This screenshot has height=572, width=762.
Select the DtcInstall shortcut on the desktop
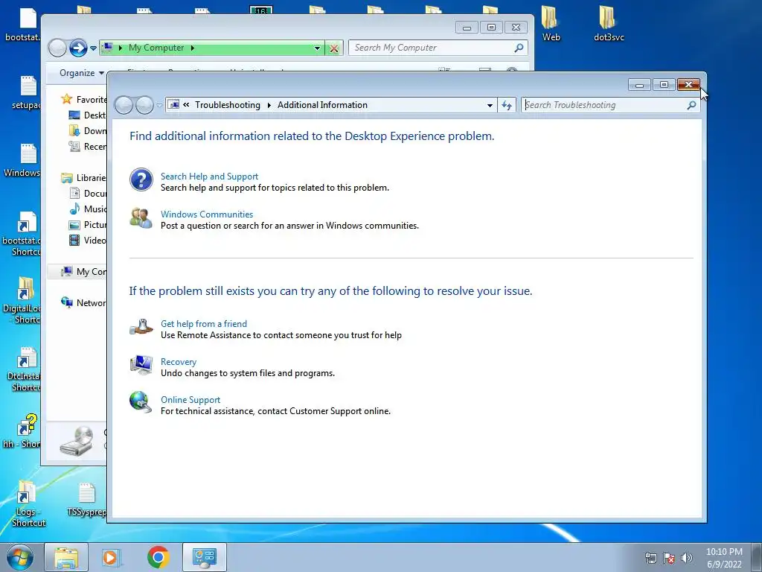23,369
